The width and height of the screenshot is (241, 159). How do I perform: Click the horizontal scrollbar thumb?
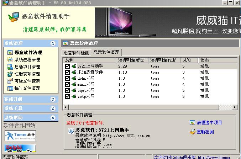click(x=144, y=107)
